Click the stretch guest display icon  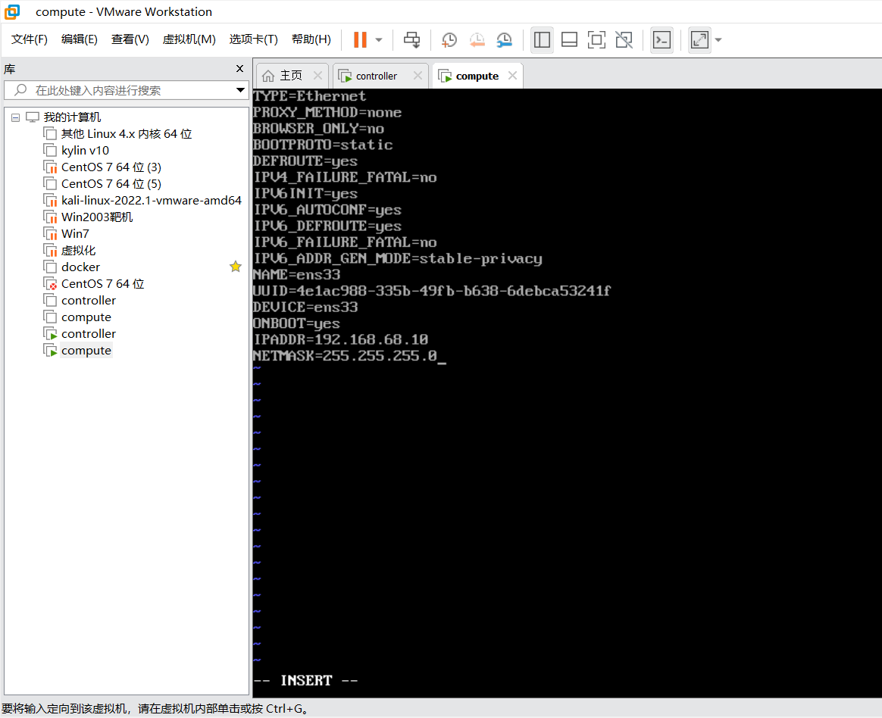(x=699, y=39)
